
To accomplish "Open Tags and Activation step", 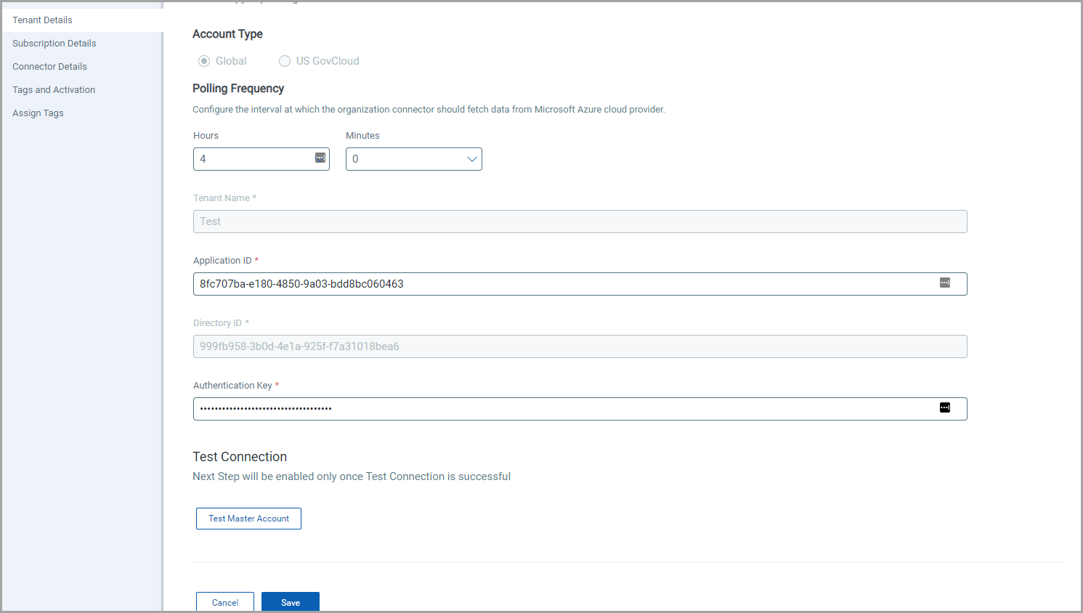I will click(x=54, y=90).
